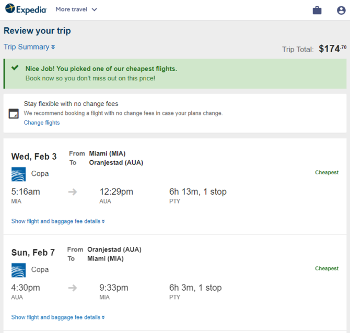Show Feb 3 flight and baggage fee details

tap(58, 221)
